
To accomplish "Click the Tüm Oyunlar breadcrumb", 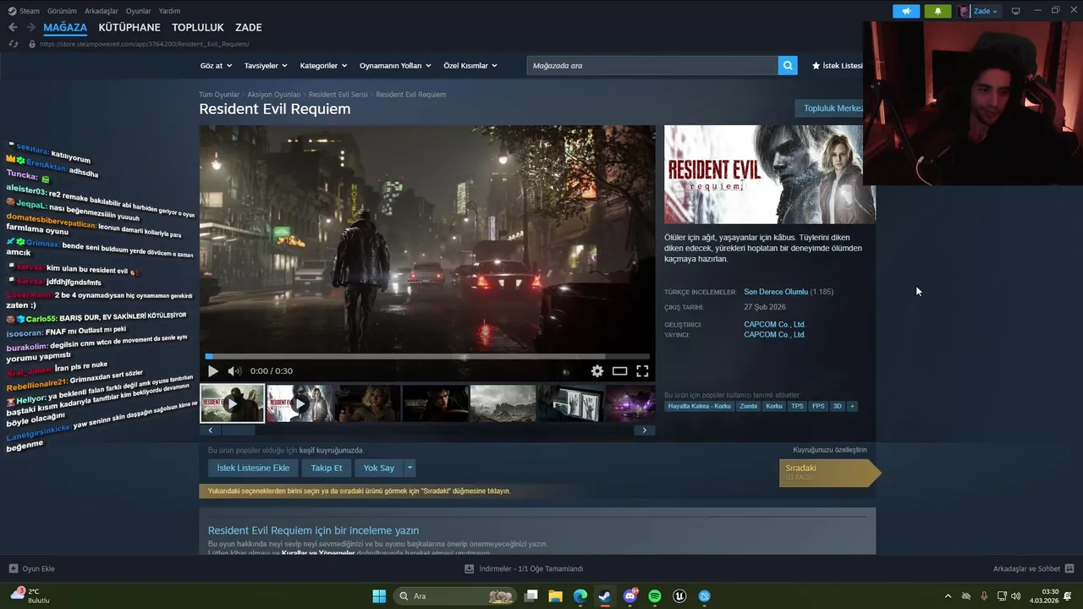I will click(219, 95).
